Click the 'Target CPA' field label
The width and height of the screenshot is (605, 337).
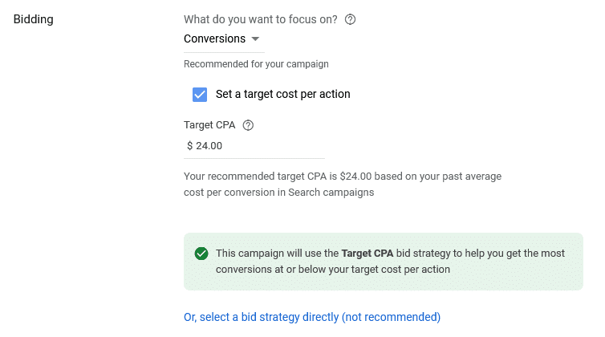coord(210,125)
